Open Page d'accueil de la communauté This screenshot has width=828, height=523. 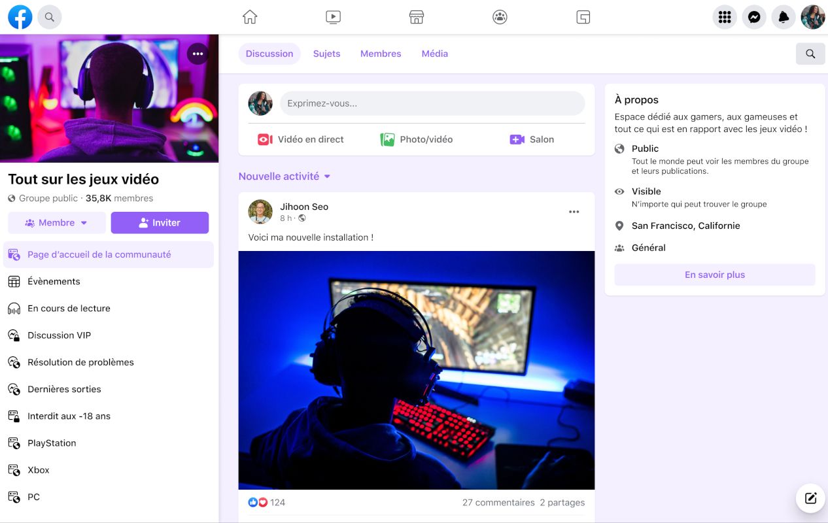click(109, 254)
